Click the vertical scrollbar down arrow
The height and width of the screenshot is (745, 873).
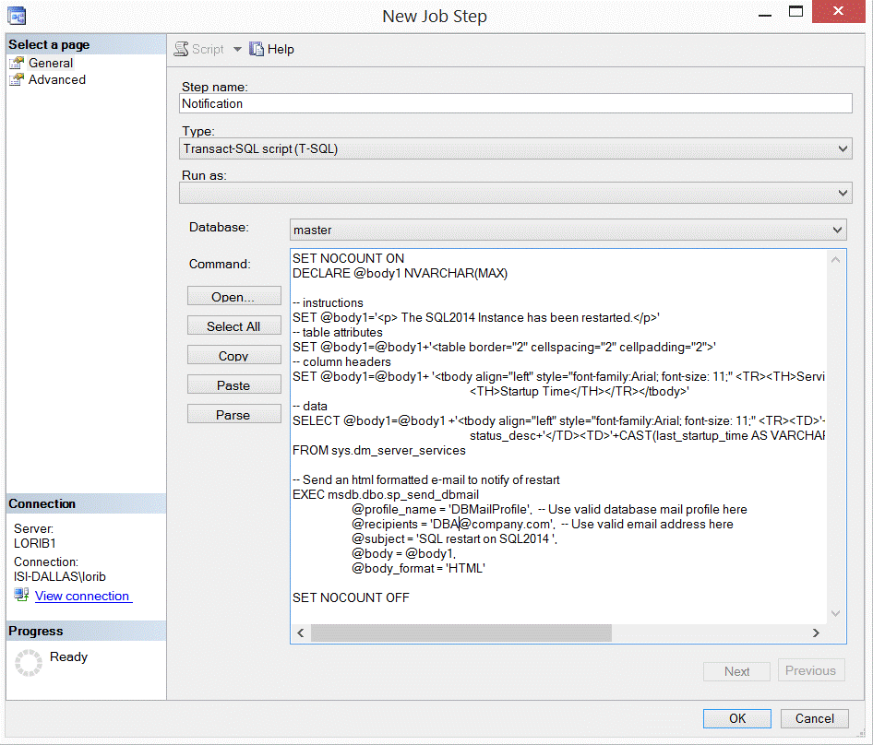tap(836, 613)
